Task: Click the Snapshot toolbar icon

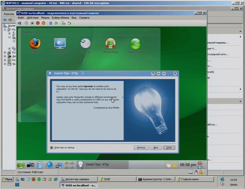Action: tap(63, 23)
